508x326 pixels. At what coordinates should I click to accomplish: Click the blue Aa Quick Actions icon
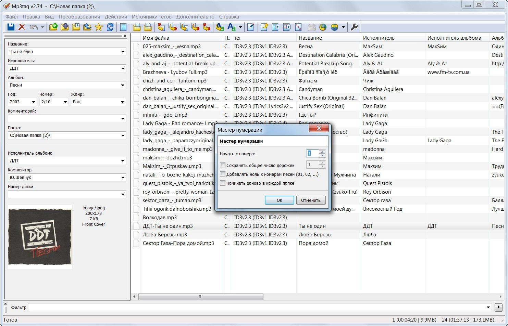232,27
